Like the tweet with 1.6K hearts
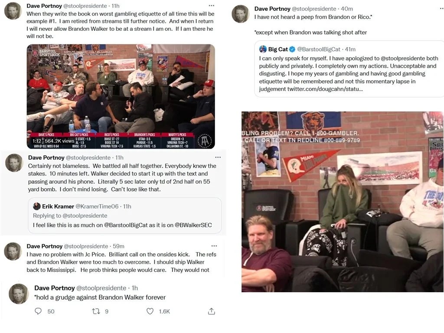444x333 pixels. pyautogui.click(x=150, y=311)
